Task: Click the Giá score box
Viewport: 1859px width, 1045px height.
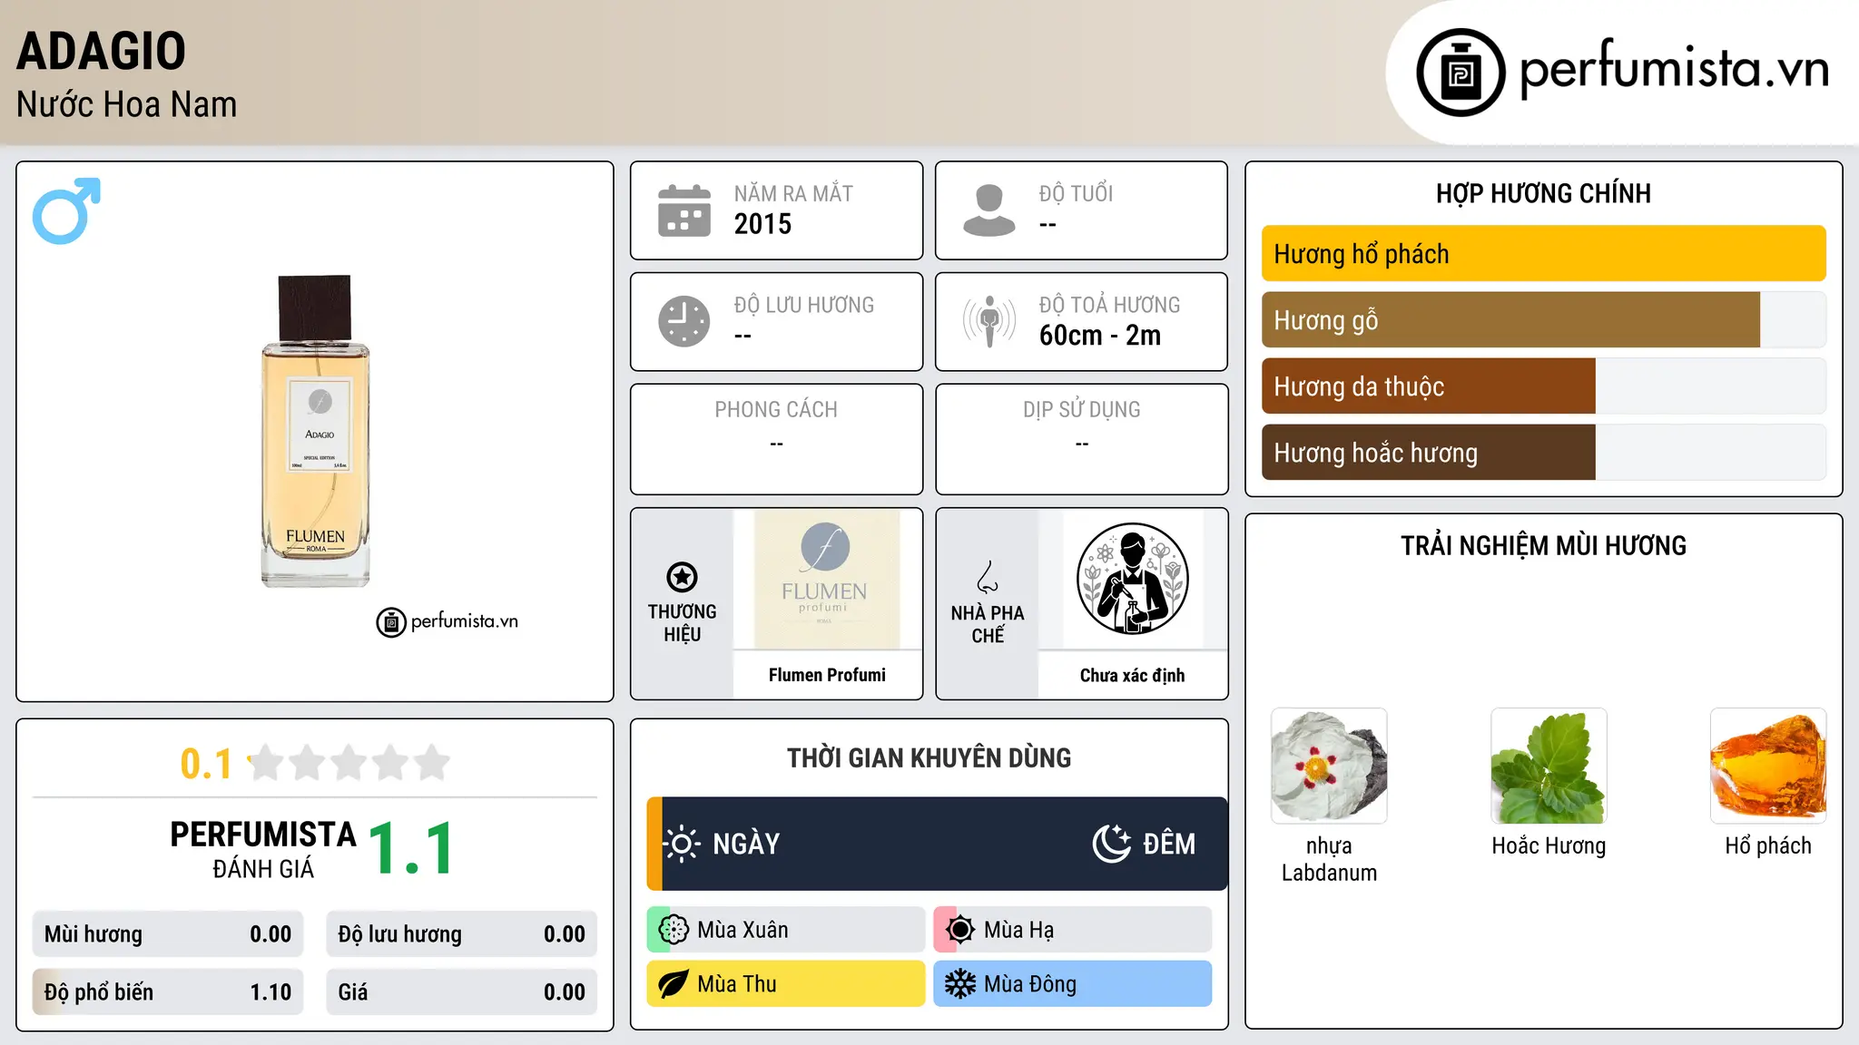Action: tap(462, 992)
